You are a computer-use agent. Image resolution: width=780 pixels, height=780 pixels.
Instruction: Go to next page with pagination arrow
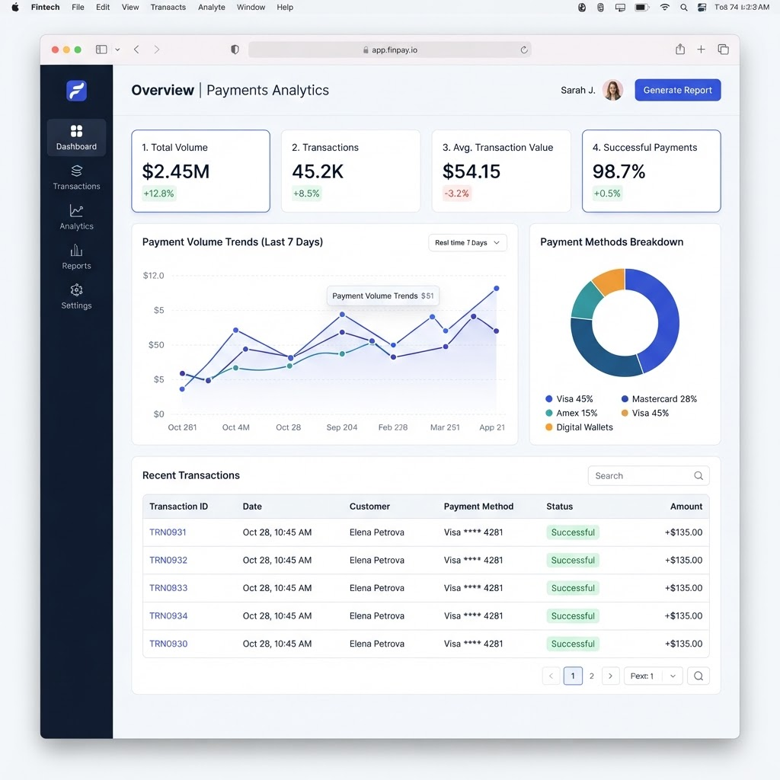click(610, 676)
